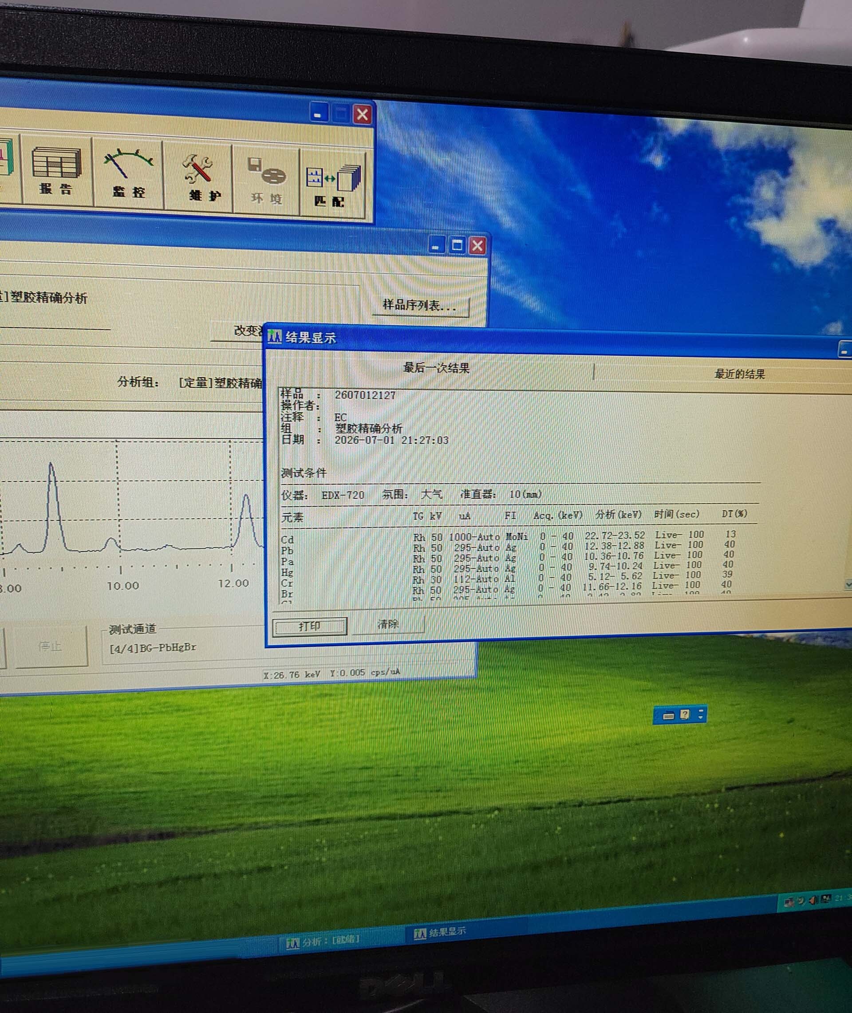852x1013 pixels.
Task: Close the analysis window
Action: click(x=477, y=246)
